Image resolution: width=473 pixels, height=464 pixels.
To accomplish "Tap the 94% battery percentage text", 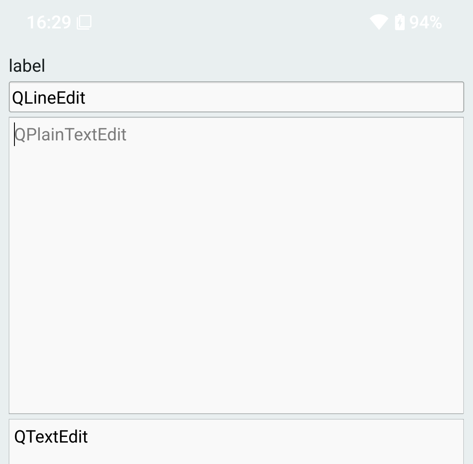I will 426,22.
